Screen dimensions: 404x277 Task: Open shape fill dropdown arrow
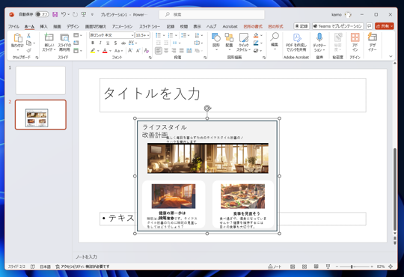coord(261,35)
